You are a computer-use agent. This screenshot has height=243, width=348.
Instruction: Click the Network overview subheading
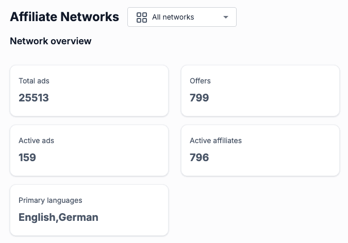51,41
